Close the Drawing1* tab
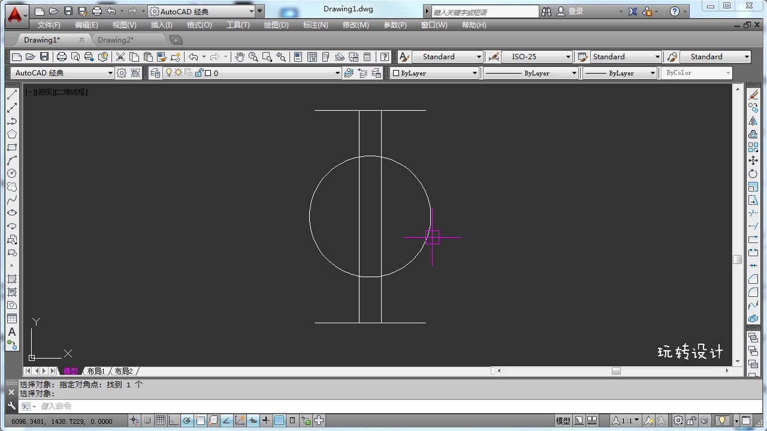 (81, 40)
